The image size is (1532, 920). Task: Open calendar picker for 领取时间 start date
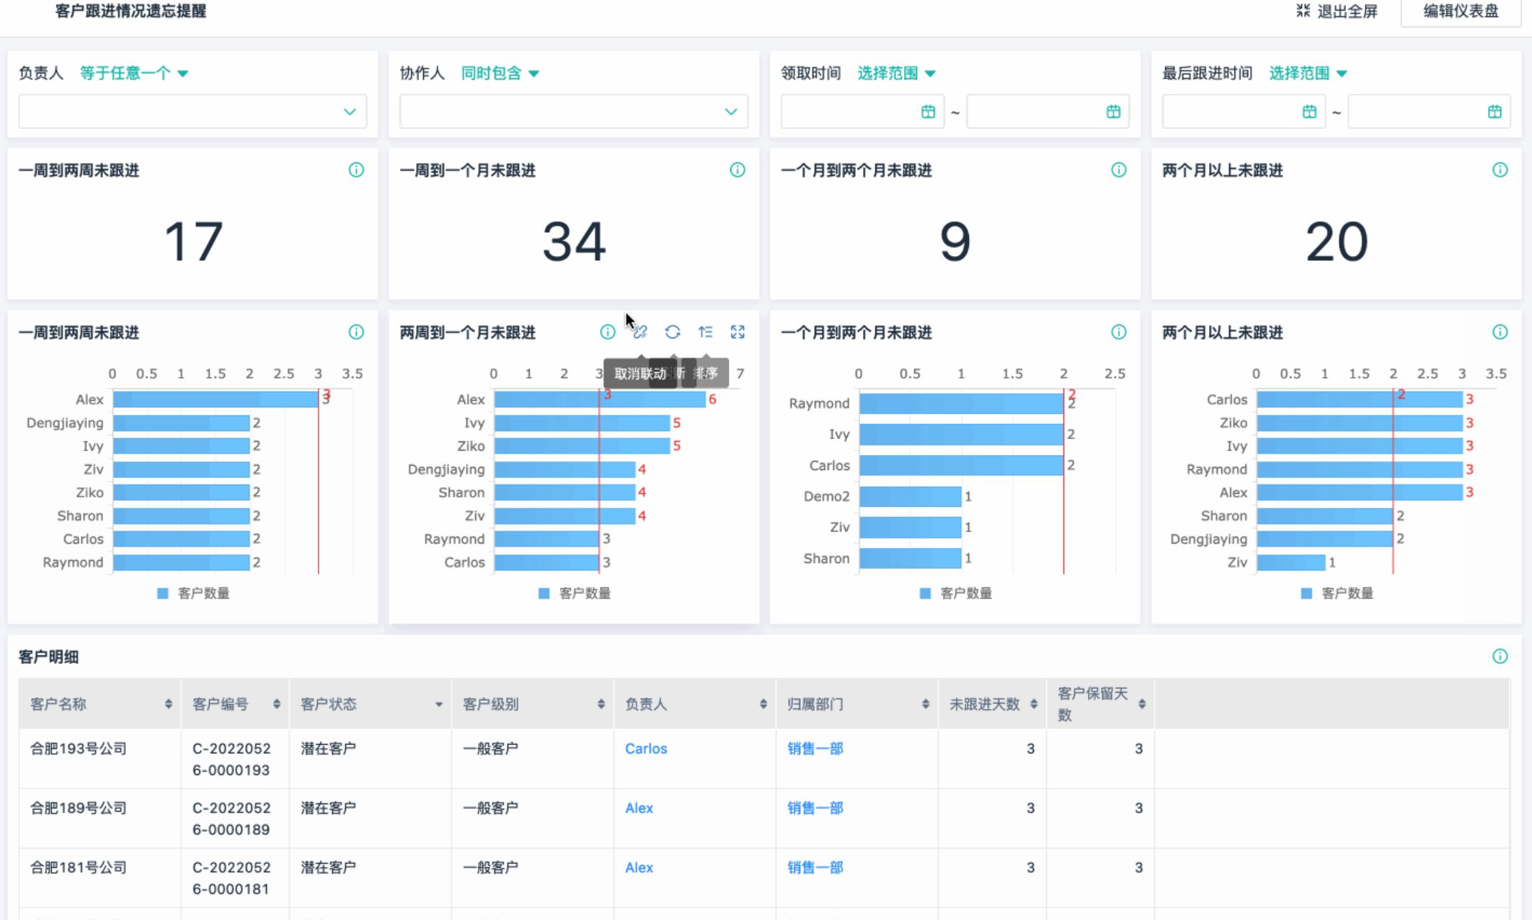[x=928, y=112]
